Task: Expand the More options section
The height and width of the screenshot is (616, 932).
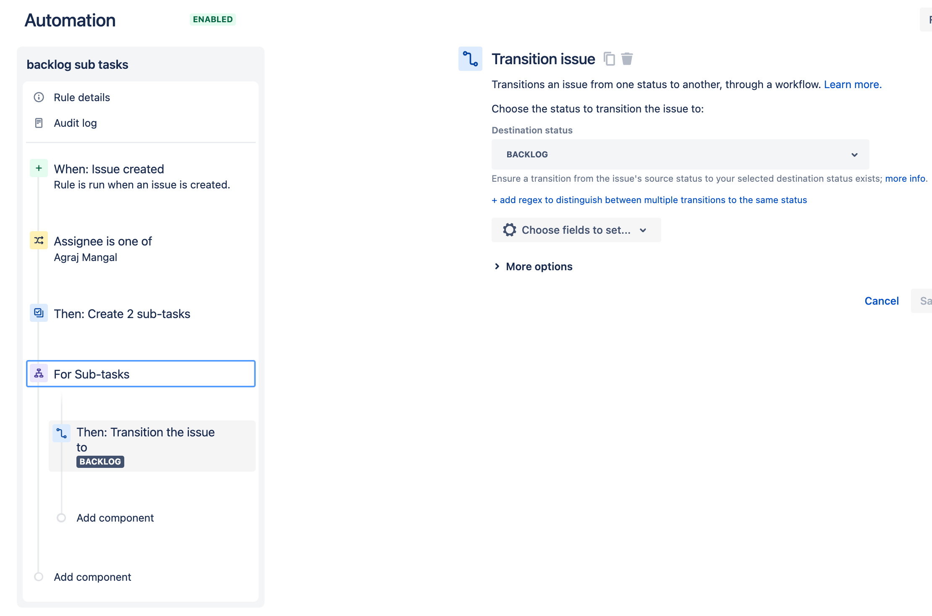Action: tap(539, 266)
